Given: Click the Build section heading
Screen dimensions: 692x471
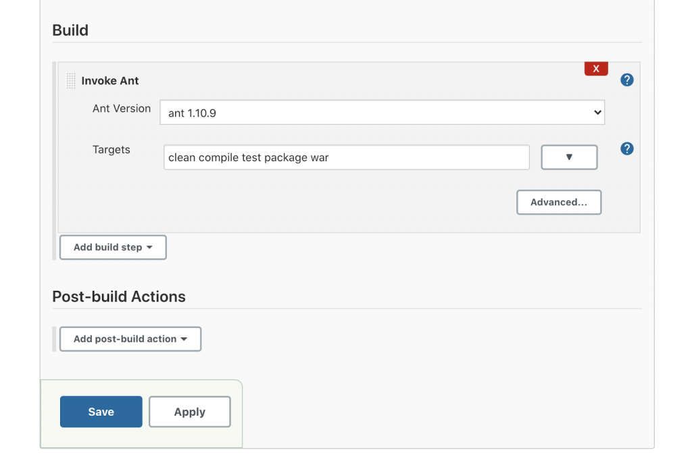Looking at the screenshot, I should [x=70, y=30].
